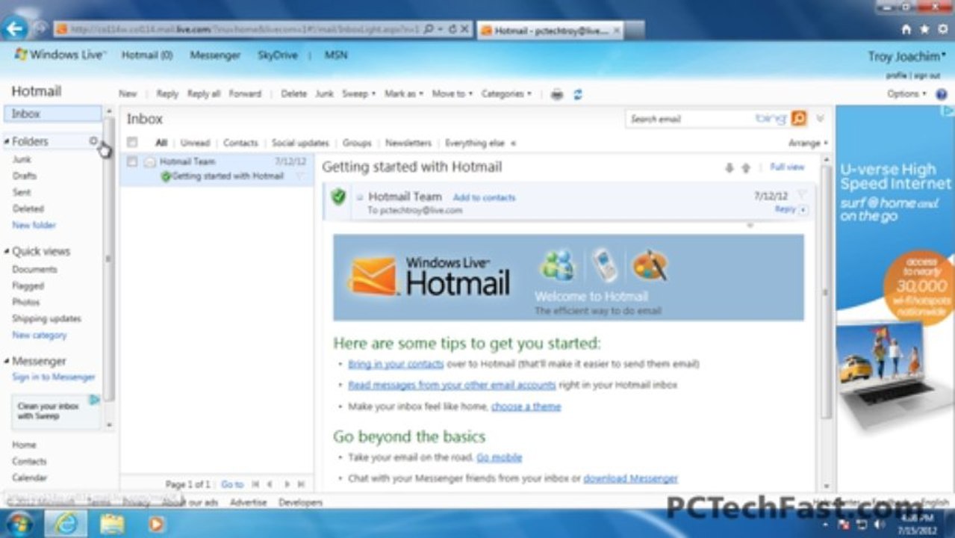Click the Add to contacts link
Image resolution: width=955 pixels, height=538 pixels.
484,197
